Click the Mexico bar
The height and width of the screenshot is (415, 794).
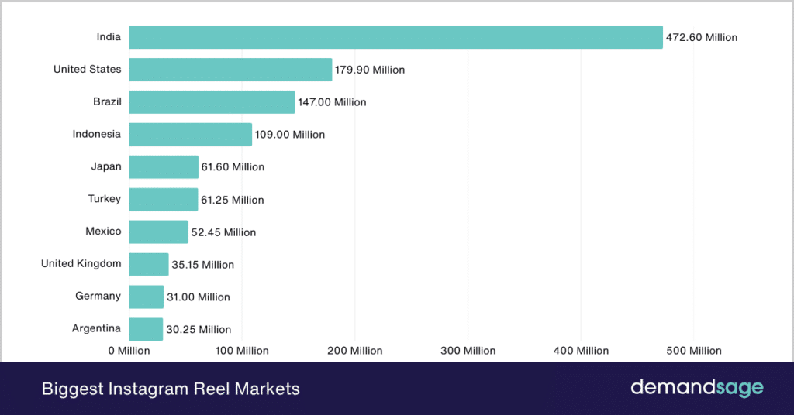pyautogui.click(x=158, y=232)
